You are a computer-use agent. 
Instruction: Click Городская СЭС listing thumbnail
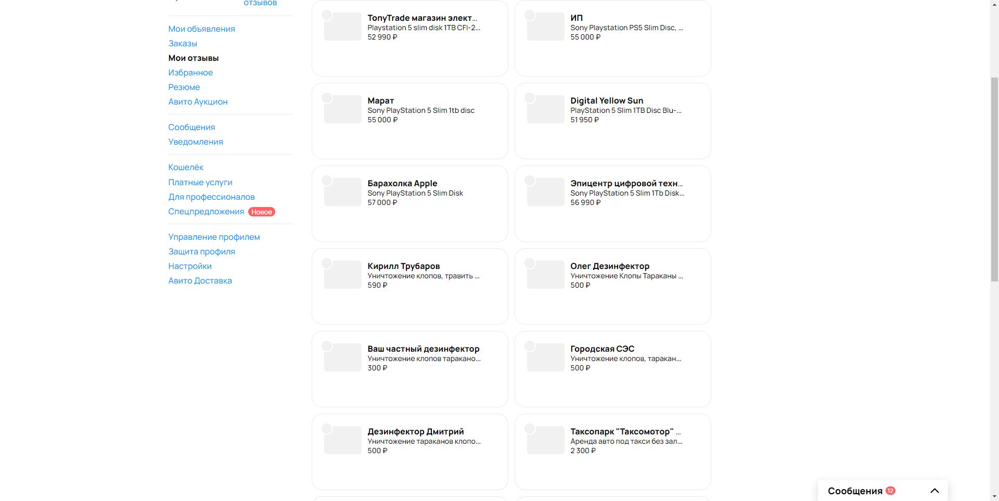[x=545, y=357]
